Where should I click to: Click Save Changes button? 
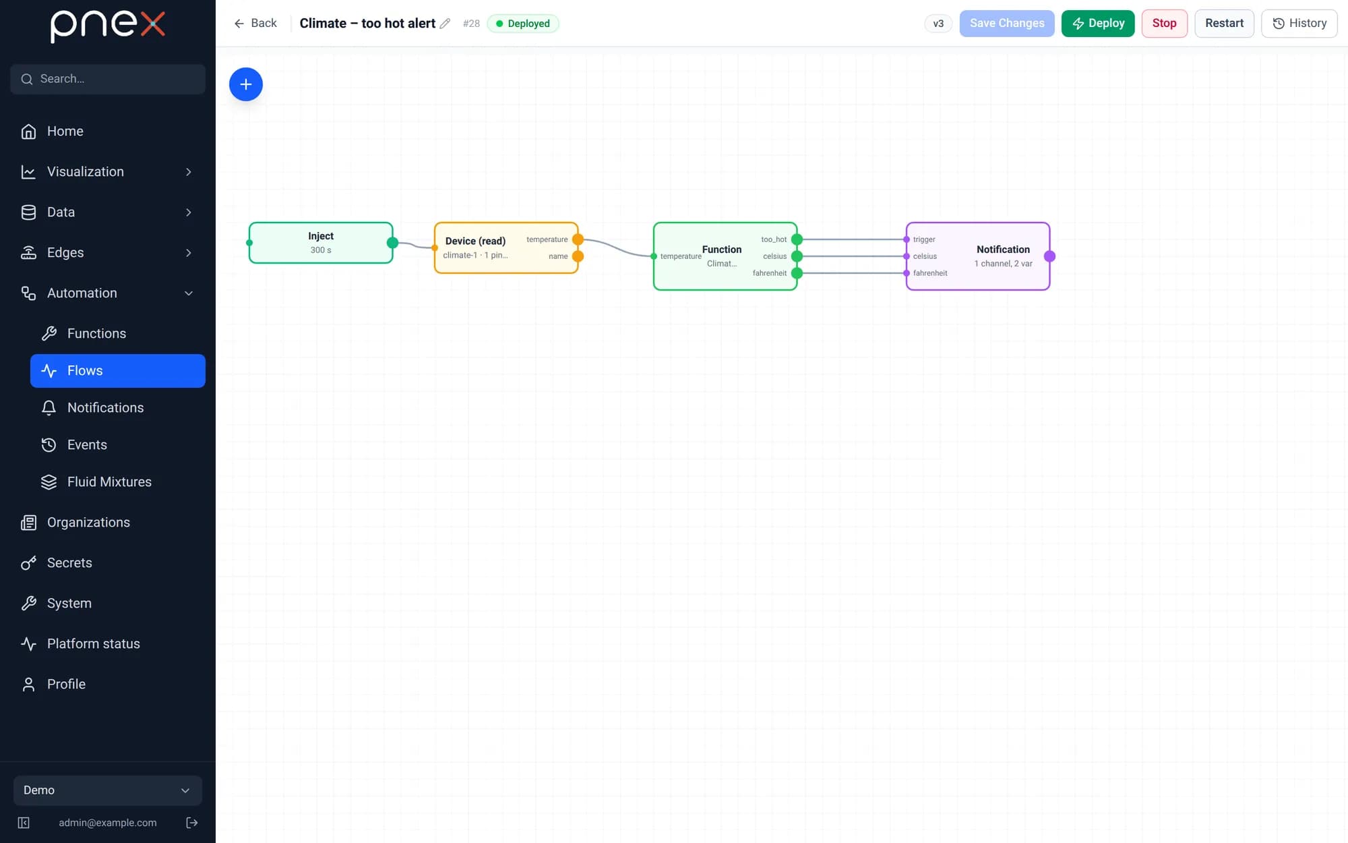tap(1007, 24)
